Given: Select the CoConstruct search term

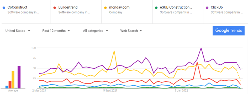Looking at the screenshot, I should pos(17,7).
